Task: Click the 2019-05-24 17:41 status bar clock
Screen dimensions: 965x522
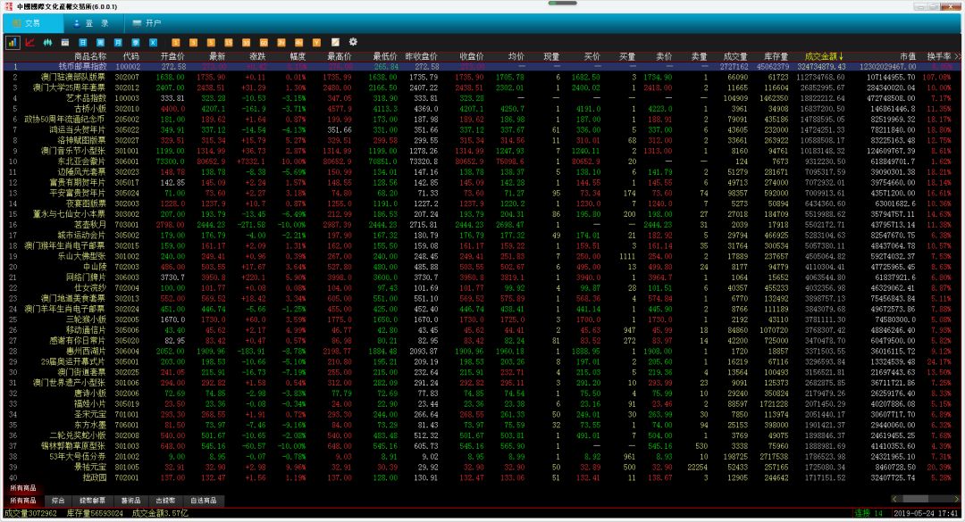Action: (x=926, y=513)
